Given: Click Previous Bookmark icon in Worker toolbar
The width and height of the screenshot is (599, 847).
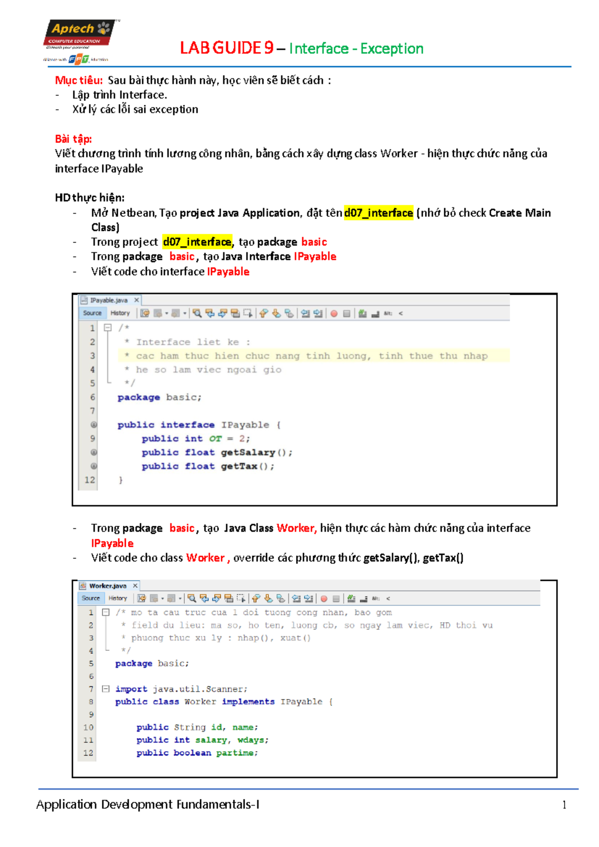Looking at the screenshot, I should click(256, 598).
